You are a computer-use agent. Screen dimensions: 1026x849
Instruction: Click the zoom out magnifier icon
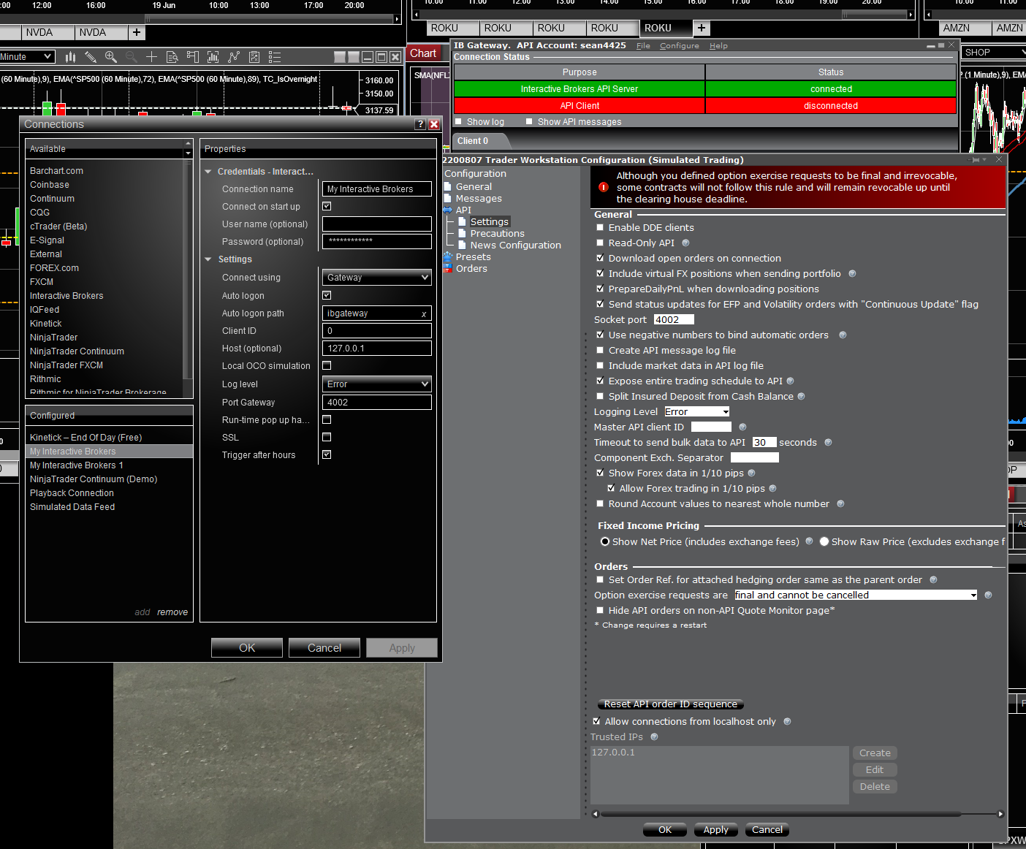pos(132,57)
